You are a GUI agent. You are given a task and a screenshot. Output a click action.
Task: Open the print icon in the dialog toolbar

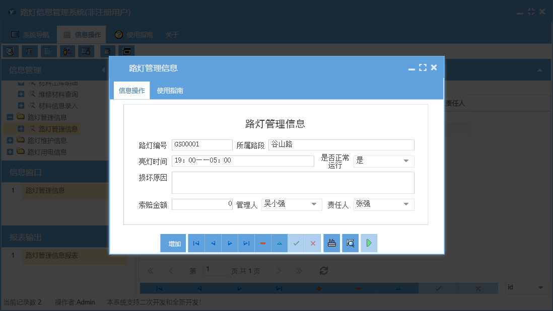pos(331,243)
